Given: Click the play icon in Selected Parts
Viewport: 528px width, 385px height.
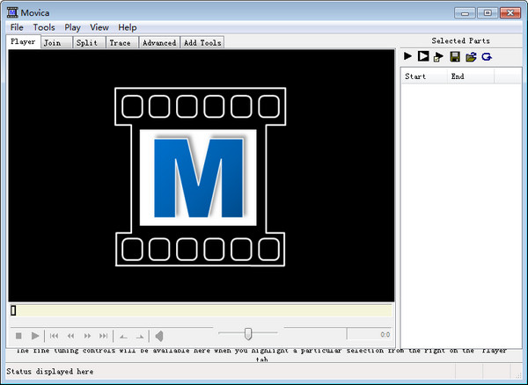Looking at the screenshot, I should tap(407, 56).
